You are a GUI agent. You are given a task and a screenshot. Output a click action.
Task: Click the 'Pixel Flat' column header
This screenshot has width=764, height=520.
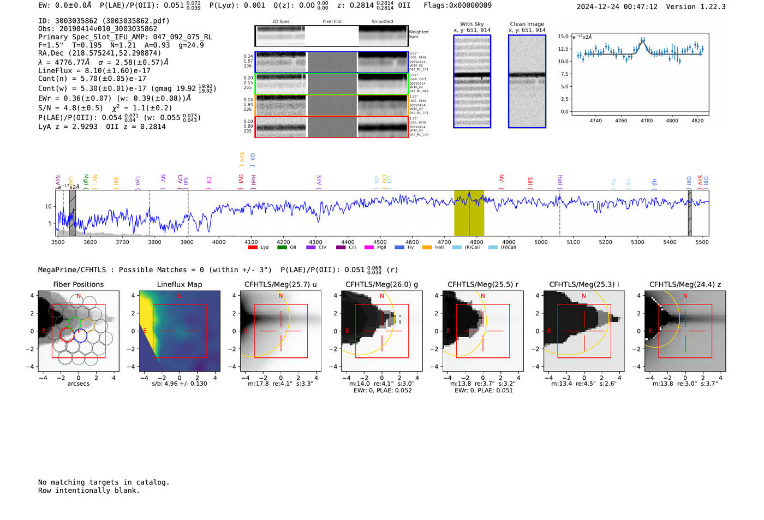[332, 22]
